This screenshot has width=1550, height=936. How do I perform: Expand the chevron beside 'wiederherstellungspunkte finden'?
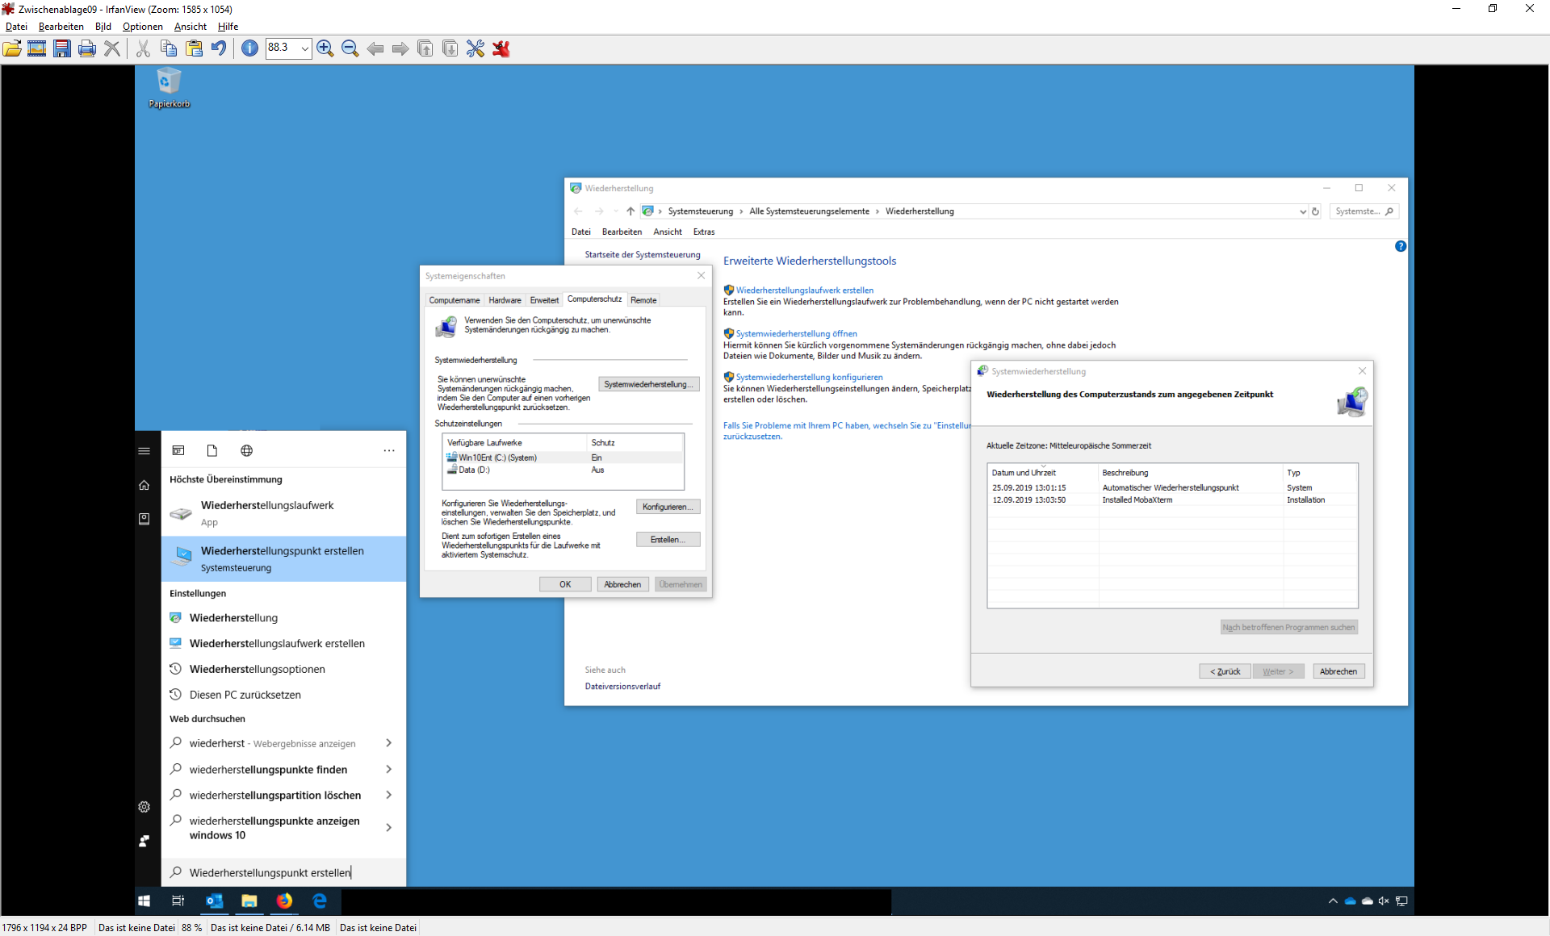coord(389,770)
